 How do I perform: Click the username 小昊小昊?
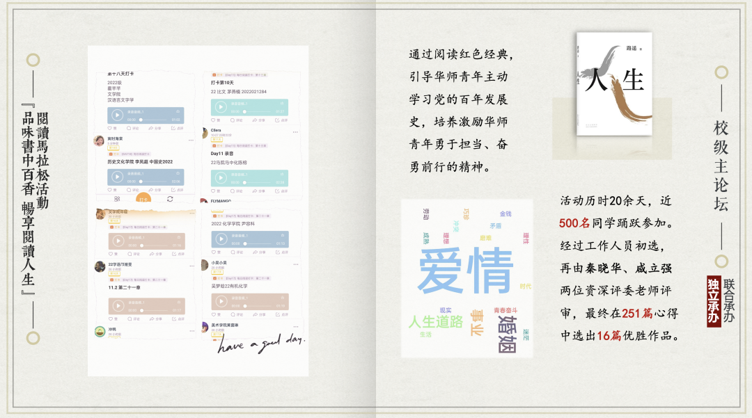219,263
